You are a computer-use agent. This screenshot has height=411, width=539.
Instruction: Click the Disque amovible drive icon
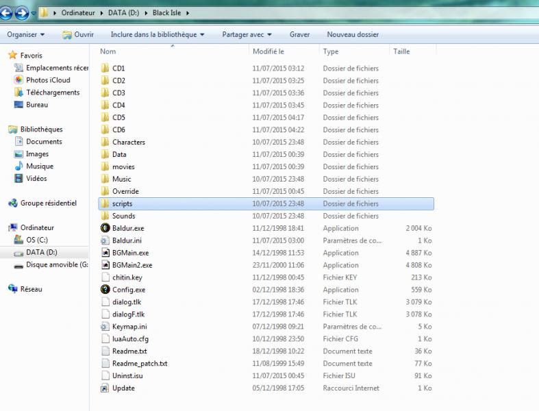18,266
